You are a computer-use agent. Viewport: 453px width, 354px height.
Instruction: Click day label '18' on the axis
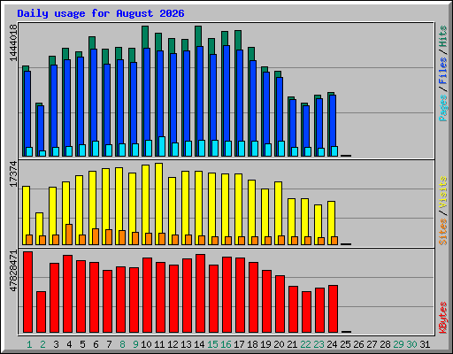click(252, 344)
